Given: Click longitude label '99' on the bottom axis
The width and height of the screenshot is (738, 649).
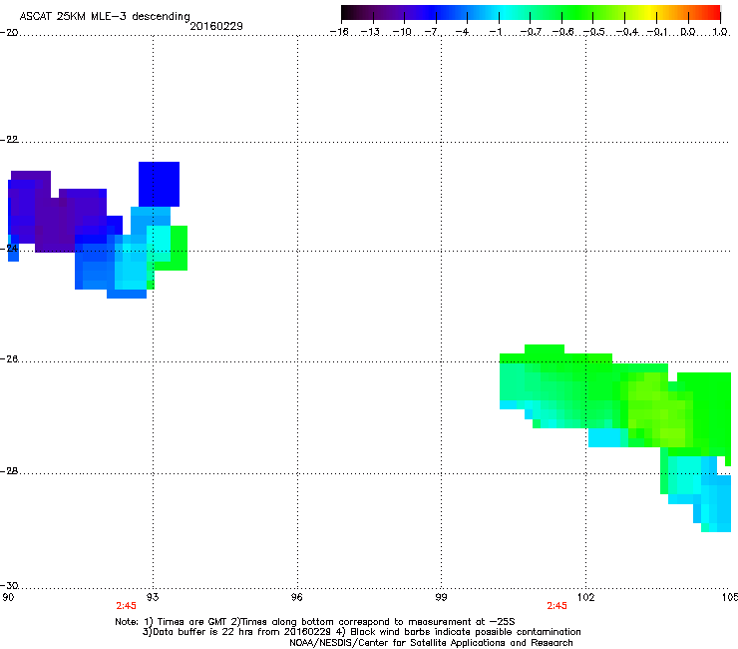Looking at the screenshot, I should point(441,597).
